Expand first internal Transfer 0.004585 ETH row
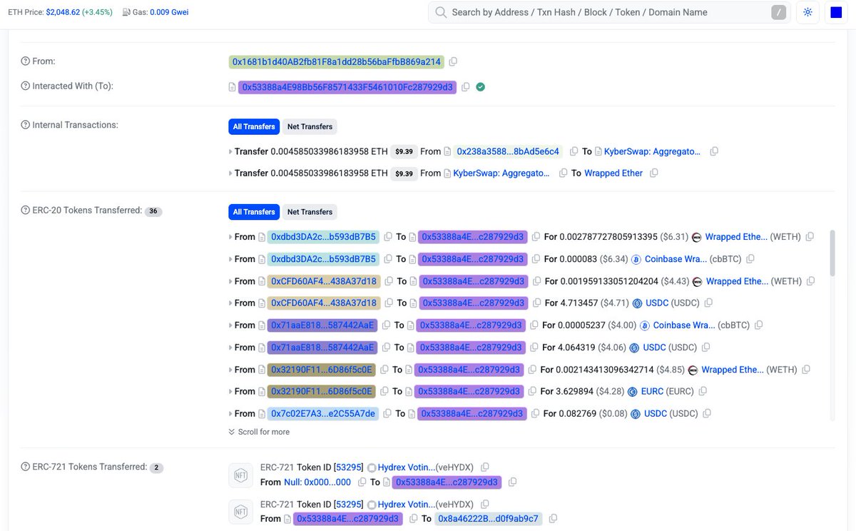 click(230, 152)
